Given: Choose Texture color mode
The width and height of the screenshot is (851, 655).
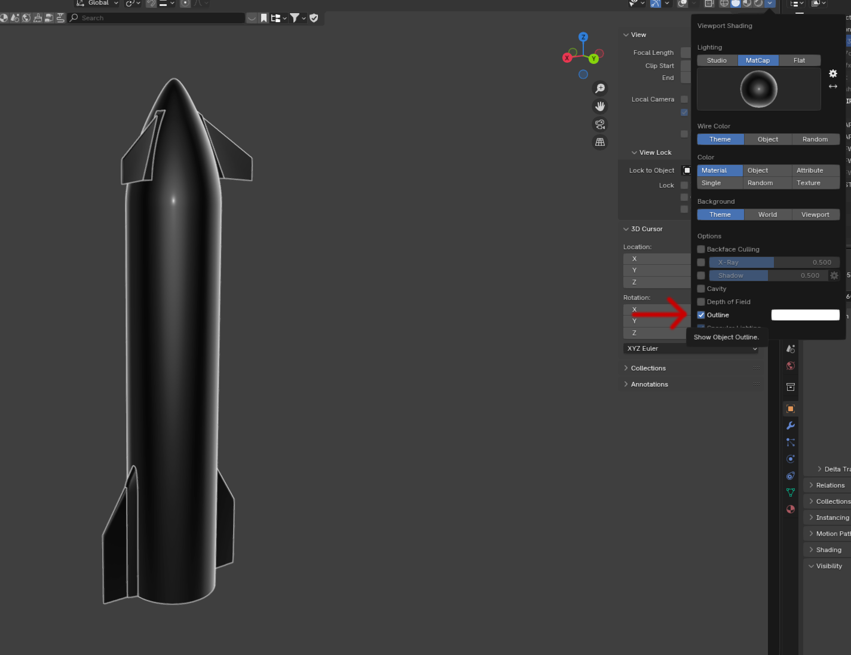Looking at the screenshot, I should 816,183.
